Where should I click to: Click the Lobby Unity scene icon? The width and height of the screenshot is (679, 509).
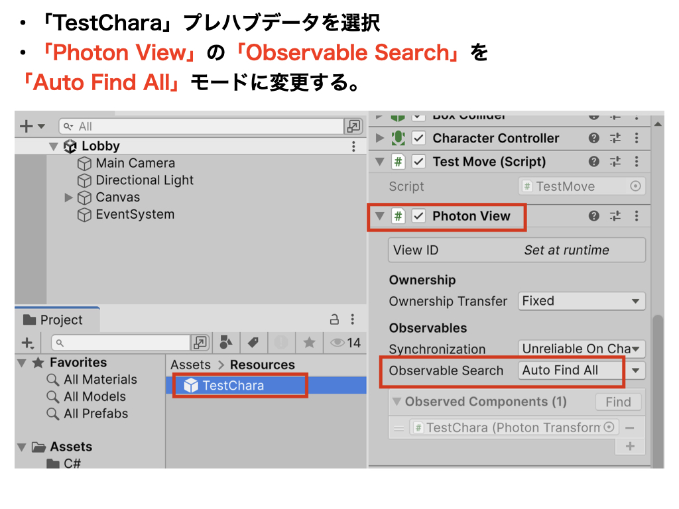click(x=70, y=146)
